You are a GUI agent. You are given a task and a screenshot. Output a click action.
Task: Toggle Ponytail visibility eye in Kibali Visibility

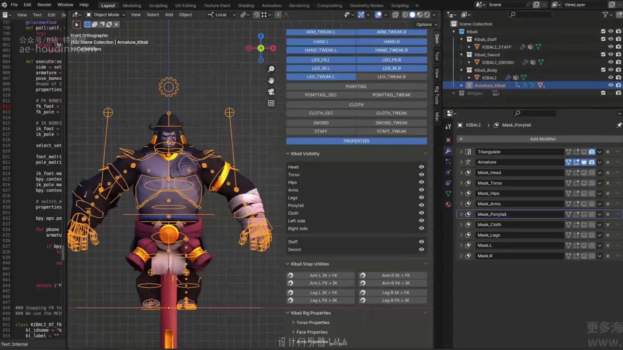pyautogui.click(x=421, y=205)
